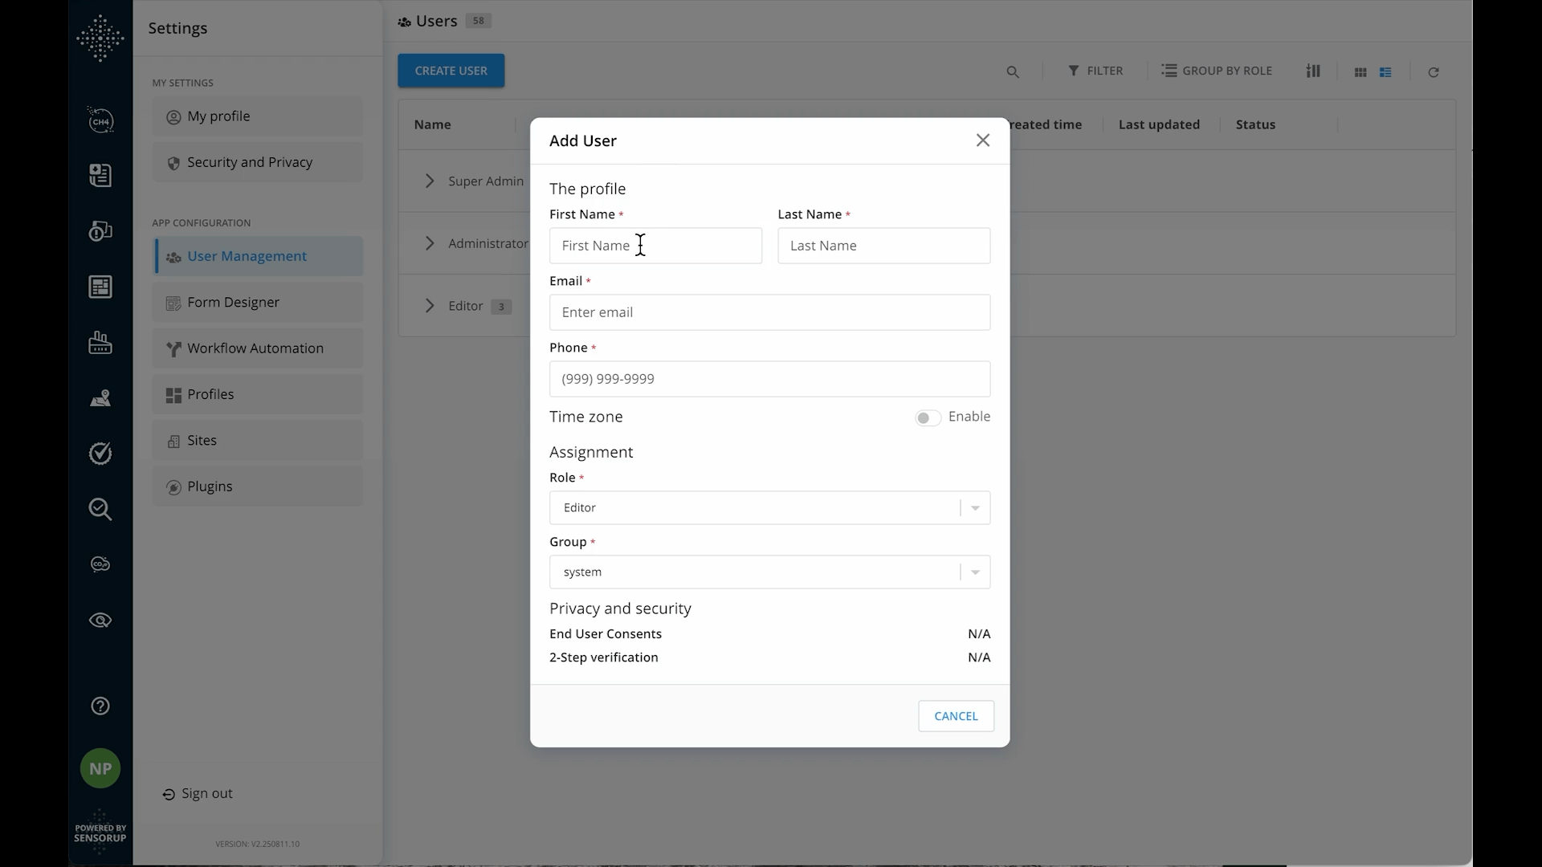Click the refresh icon above the users table
This screenshot has width=1542, height=867.
click(x=1433, y=72)
